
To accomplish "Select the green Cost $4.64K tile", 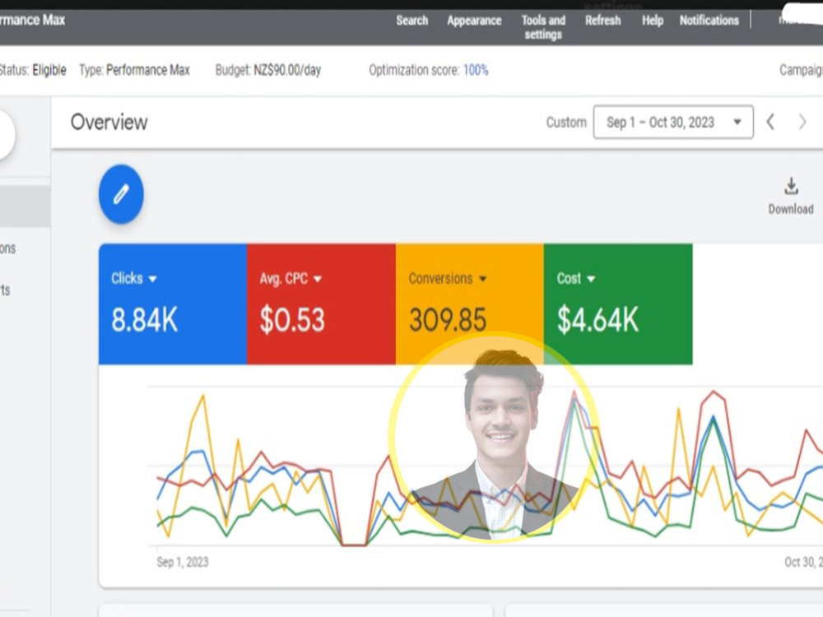I will point(618,304).
